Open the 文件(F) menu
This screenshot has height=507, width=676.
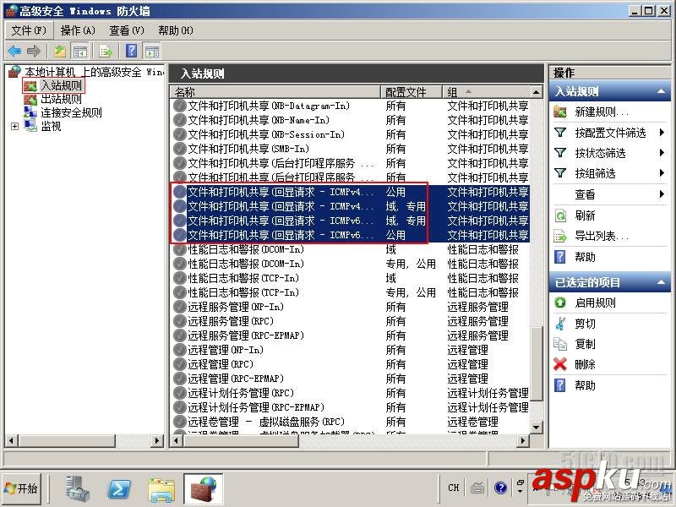pos(28,30)
